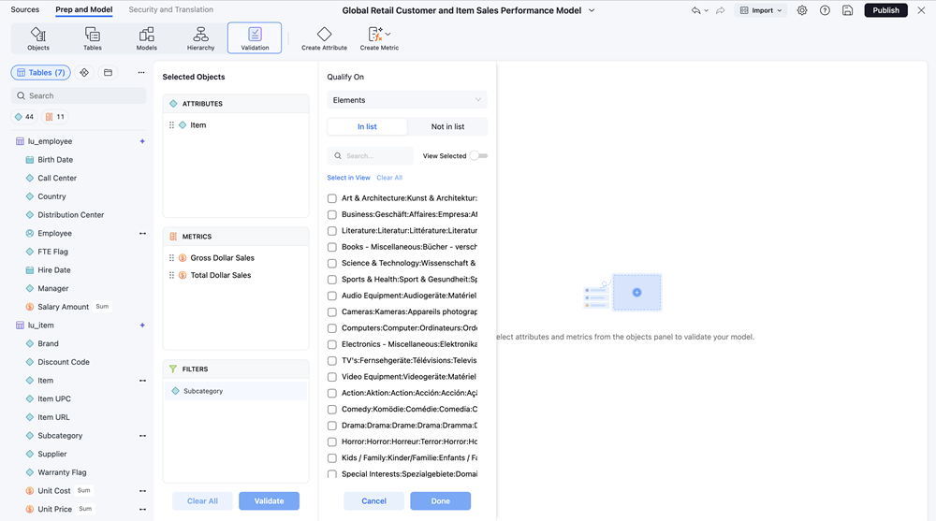Click the Done button
This screenshot has width=936, height=521.
pyautogui.click(x=440, y=501)
